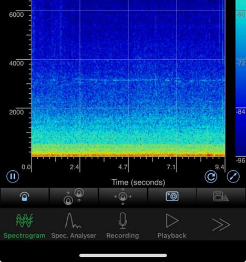Tap the save-with-bars disk icon
The image size is (246, 262).
coord(221,196)
